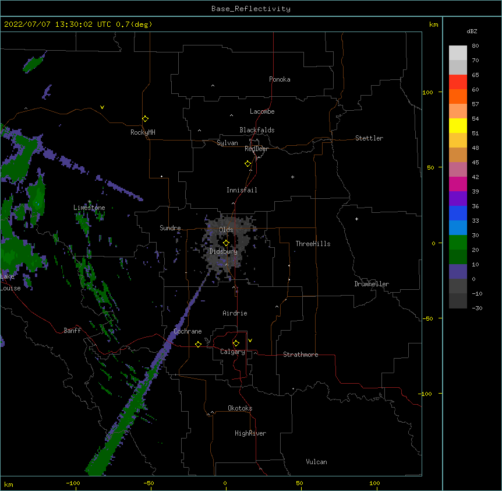The image size is (502, 491).
Task: Click the 80 value at the legend top
Action: pyautogui.click(x=475, y=45)
